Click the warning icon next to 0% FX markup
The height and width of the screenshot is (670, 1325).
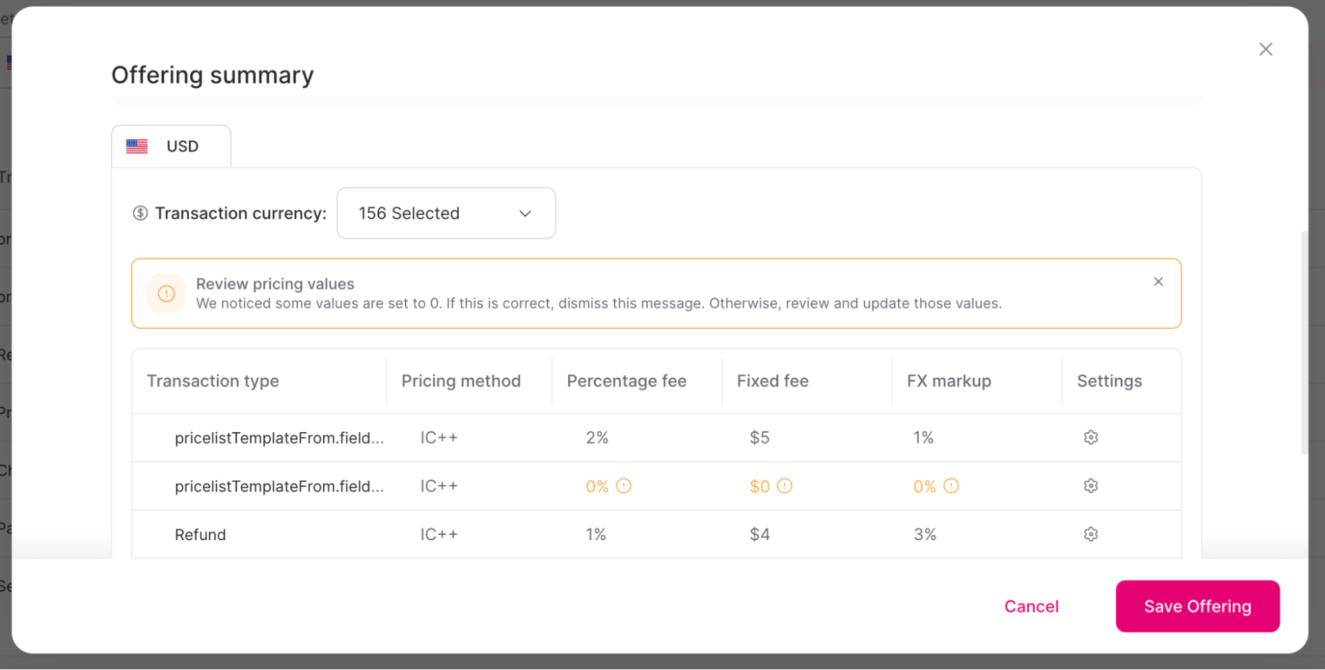pyautogui.click(x=951, y=486)
